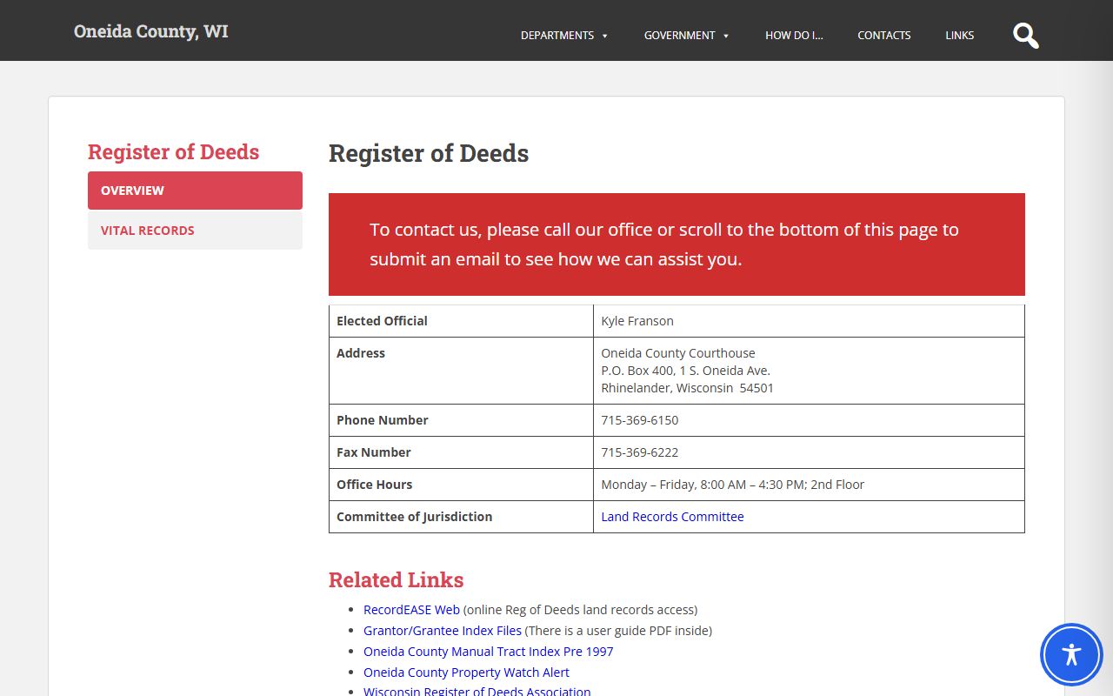The width and height of the screenshot is (1113, 696).
Task: Click the Monday – Friday office hours text
Action: point(732,485)
